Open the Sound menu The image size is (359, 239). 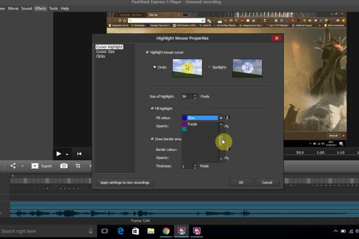(x=27, y=8)
